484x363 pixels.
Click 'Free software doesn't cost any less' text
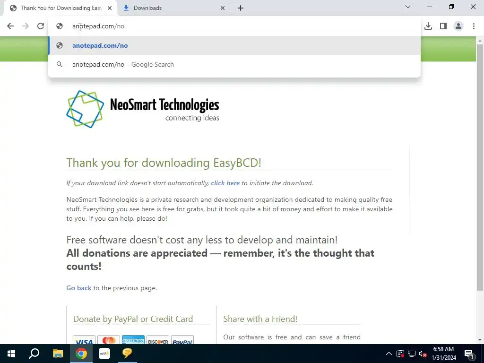click(202, 240)
